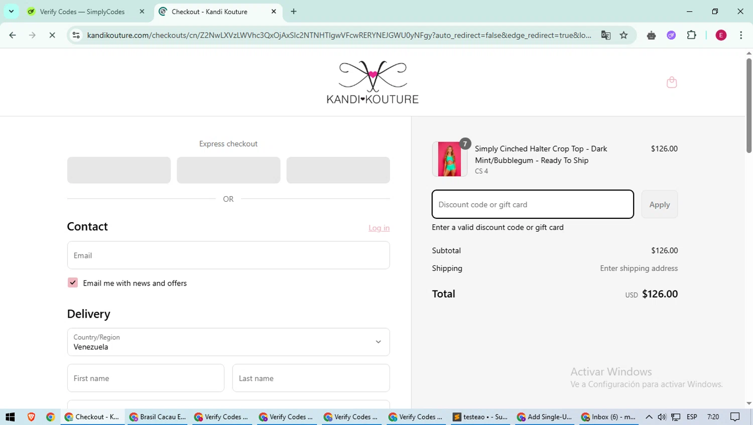Click the Email input field
The image size is (753, 425).
pos(228,255)
